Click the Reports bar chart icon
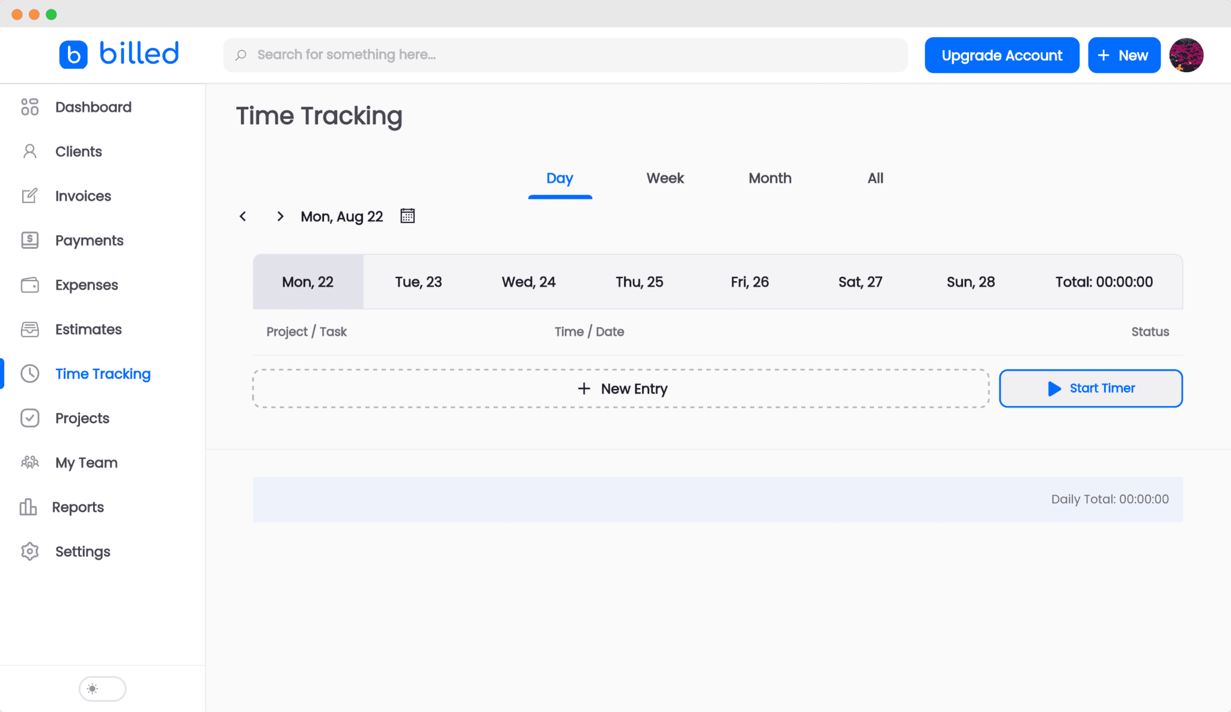1231x712 pixels. click(28, 507)
